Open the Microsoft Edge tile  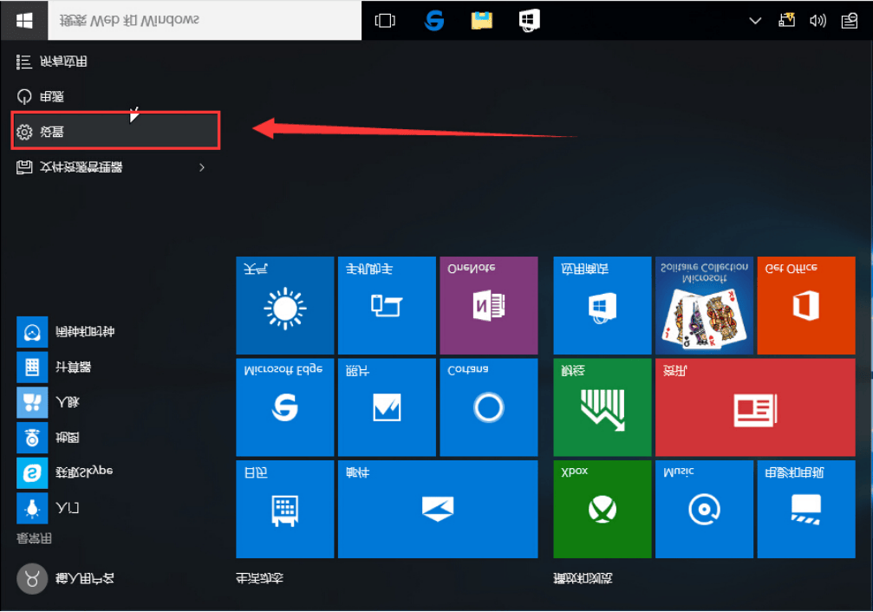pyautogui.click(x=284, y=407)
